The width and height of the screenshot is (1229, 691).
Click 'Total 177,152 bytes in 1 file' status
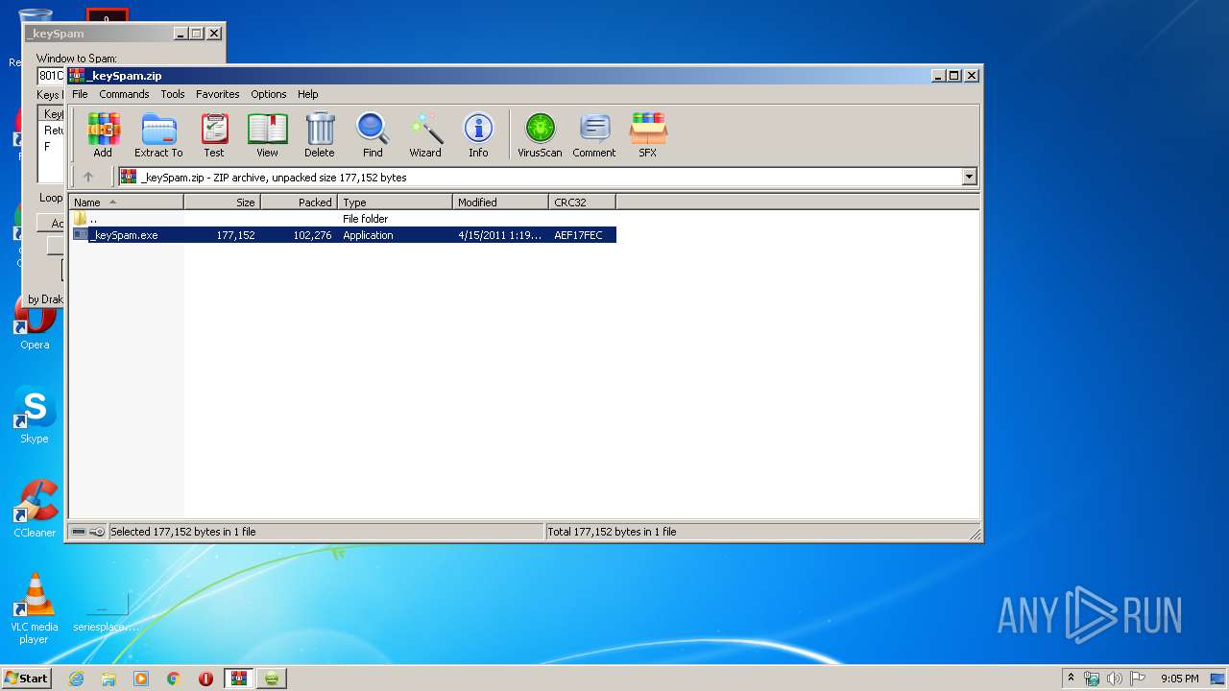(612, 532)
